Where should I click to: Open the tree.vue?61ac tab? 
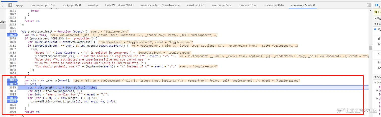coord(247,5)
